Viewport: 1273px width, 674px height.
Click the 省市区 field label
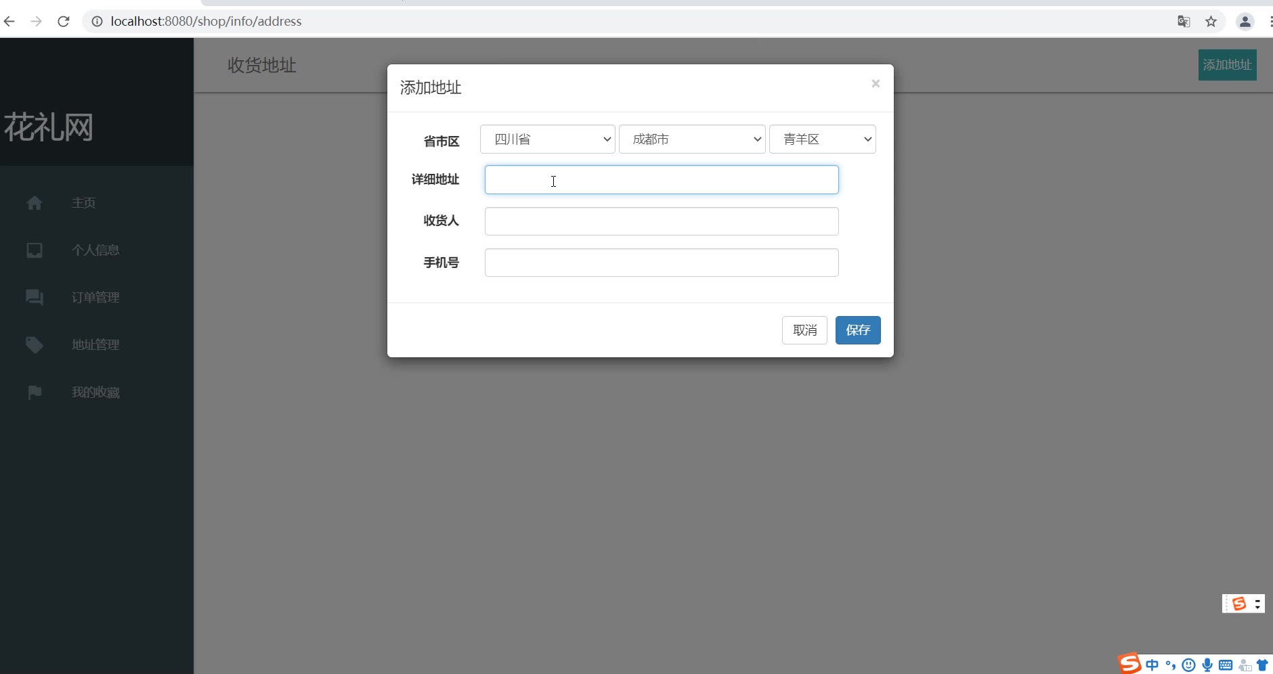coord(441,141)
